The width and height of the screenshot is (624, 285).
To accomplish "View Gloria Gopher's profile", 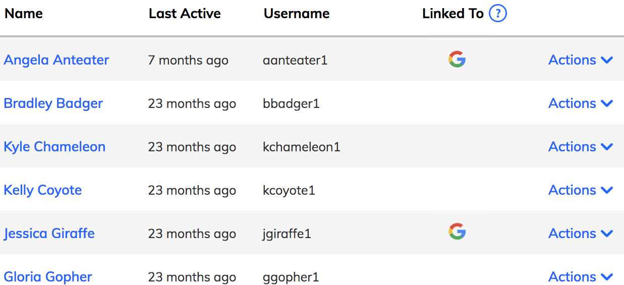I will pos(48,277).
